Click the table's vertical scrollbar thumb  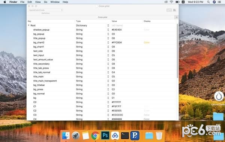click(x=177, y=51)
